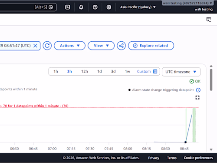Click the info icon beside triggering datapoint legend
This screenshot has height=163, width=217.
pyautogui.click(x=198, y=90)
